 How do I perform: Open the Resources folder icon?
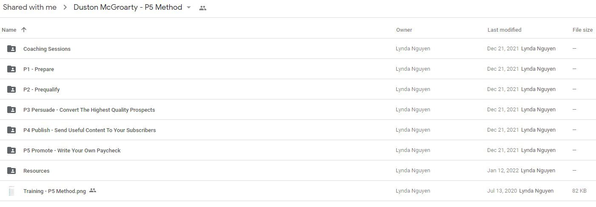[11, 171]
